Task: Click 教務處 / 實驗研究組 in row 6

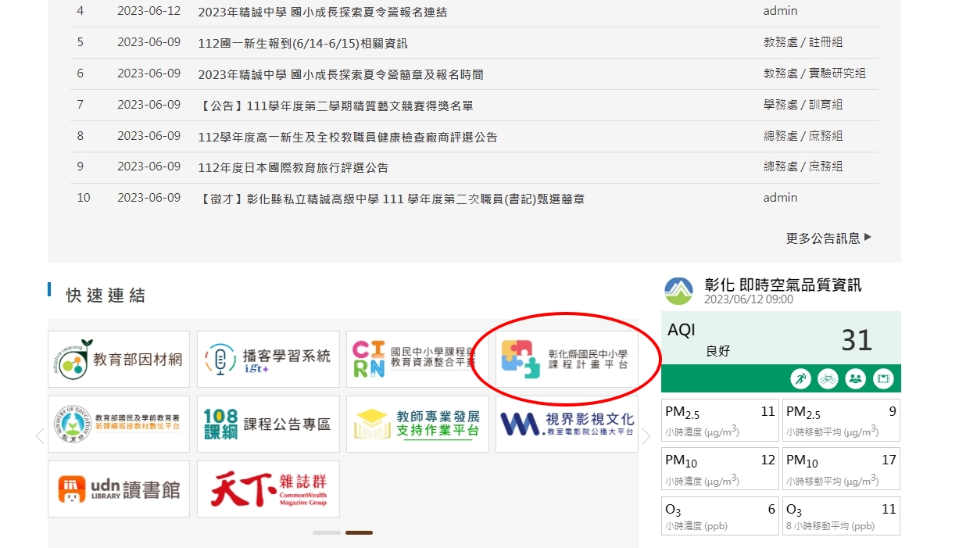Action: point(814,73)
